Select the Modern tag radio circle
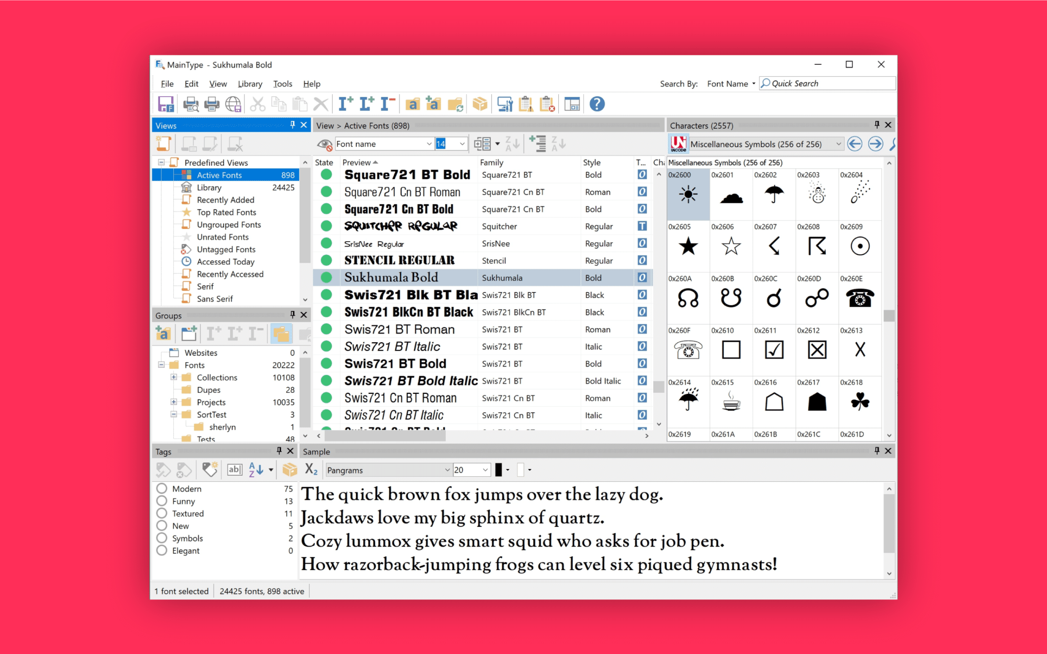Image resolution: width=1047 pixels, height=654 pixels. coord(162,488)
